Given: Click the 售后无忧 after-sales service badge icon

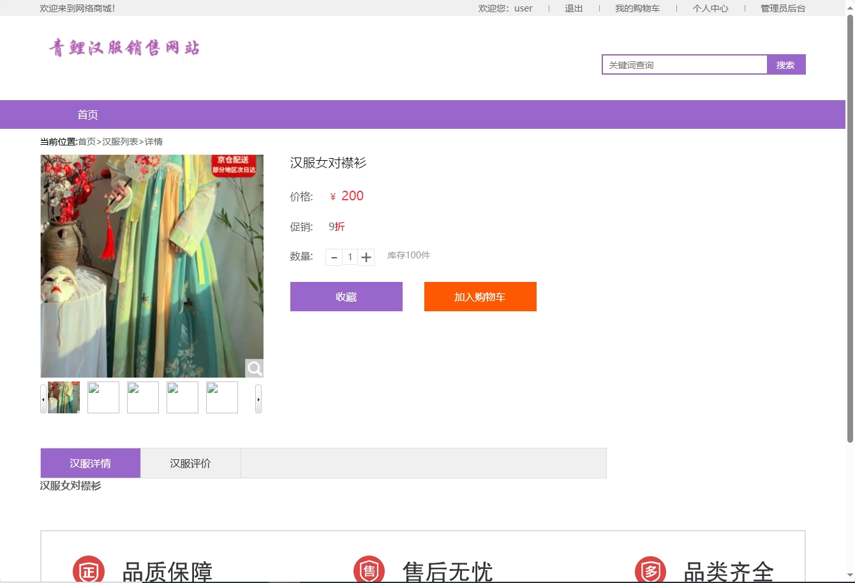Looking at the screenshot, I should point(369,570).
